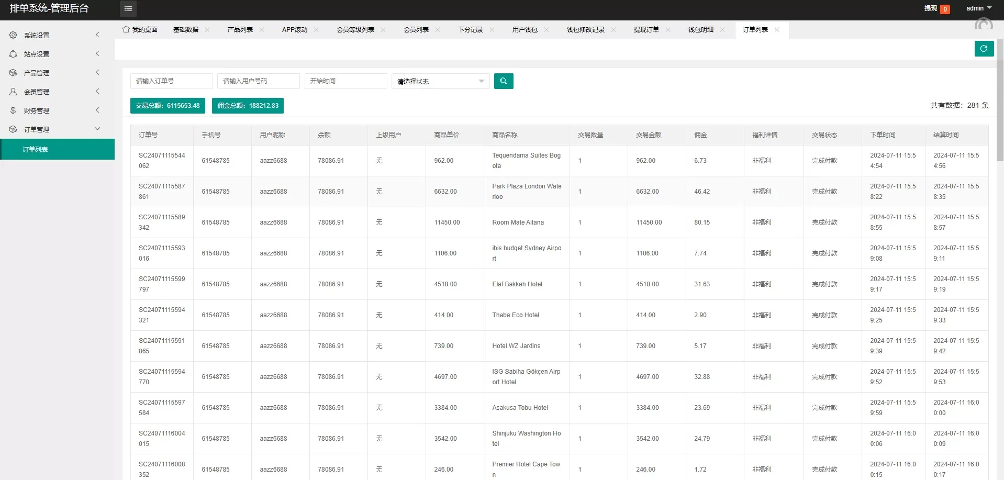
Task: Select the 站点设置 sidebar icon
Action: coord(13,54)
